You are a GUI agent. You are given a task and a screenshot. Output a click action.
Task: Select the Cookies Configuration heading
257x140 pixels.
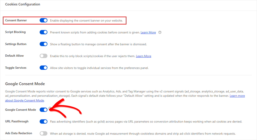point(23,4)
